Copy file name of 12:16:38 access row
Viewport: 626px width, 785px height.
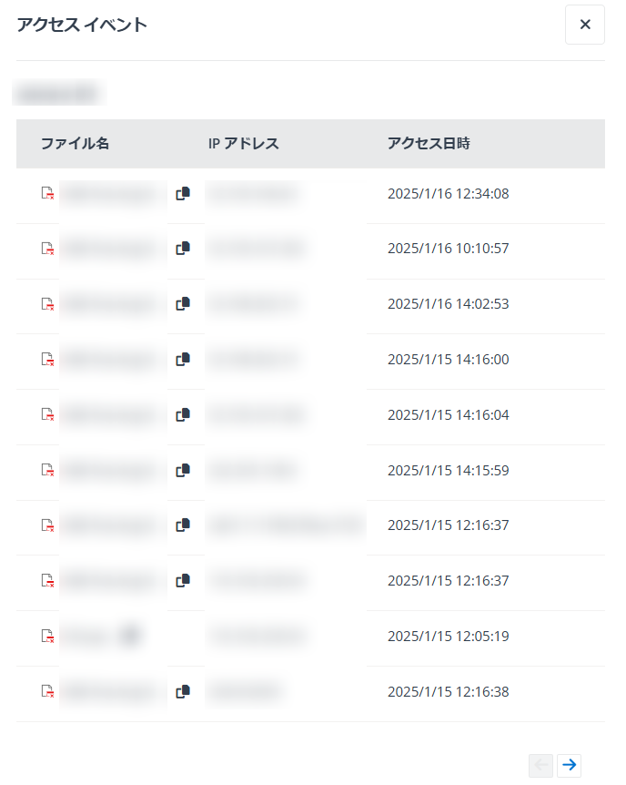click(x=183, y=692)
